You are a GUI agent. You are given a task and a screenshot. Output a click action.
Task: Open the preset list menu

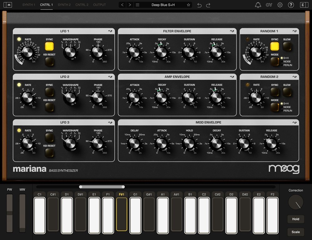137,5
